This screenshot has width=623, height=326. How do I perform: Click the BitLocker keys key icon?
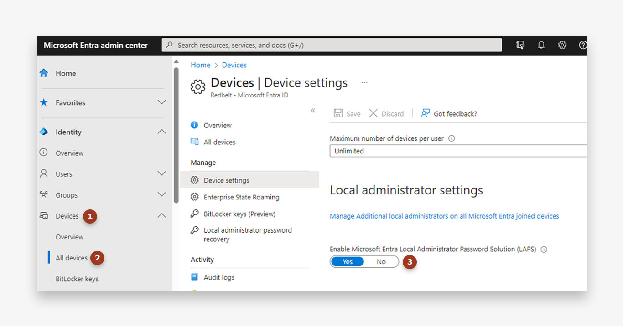195,214
